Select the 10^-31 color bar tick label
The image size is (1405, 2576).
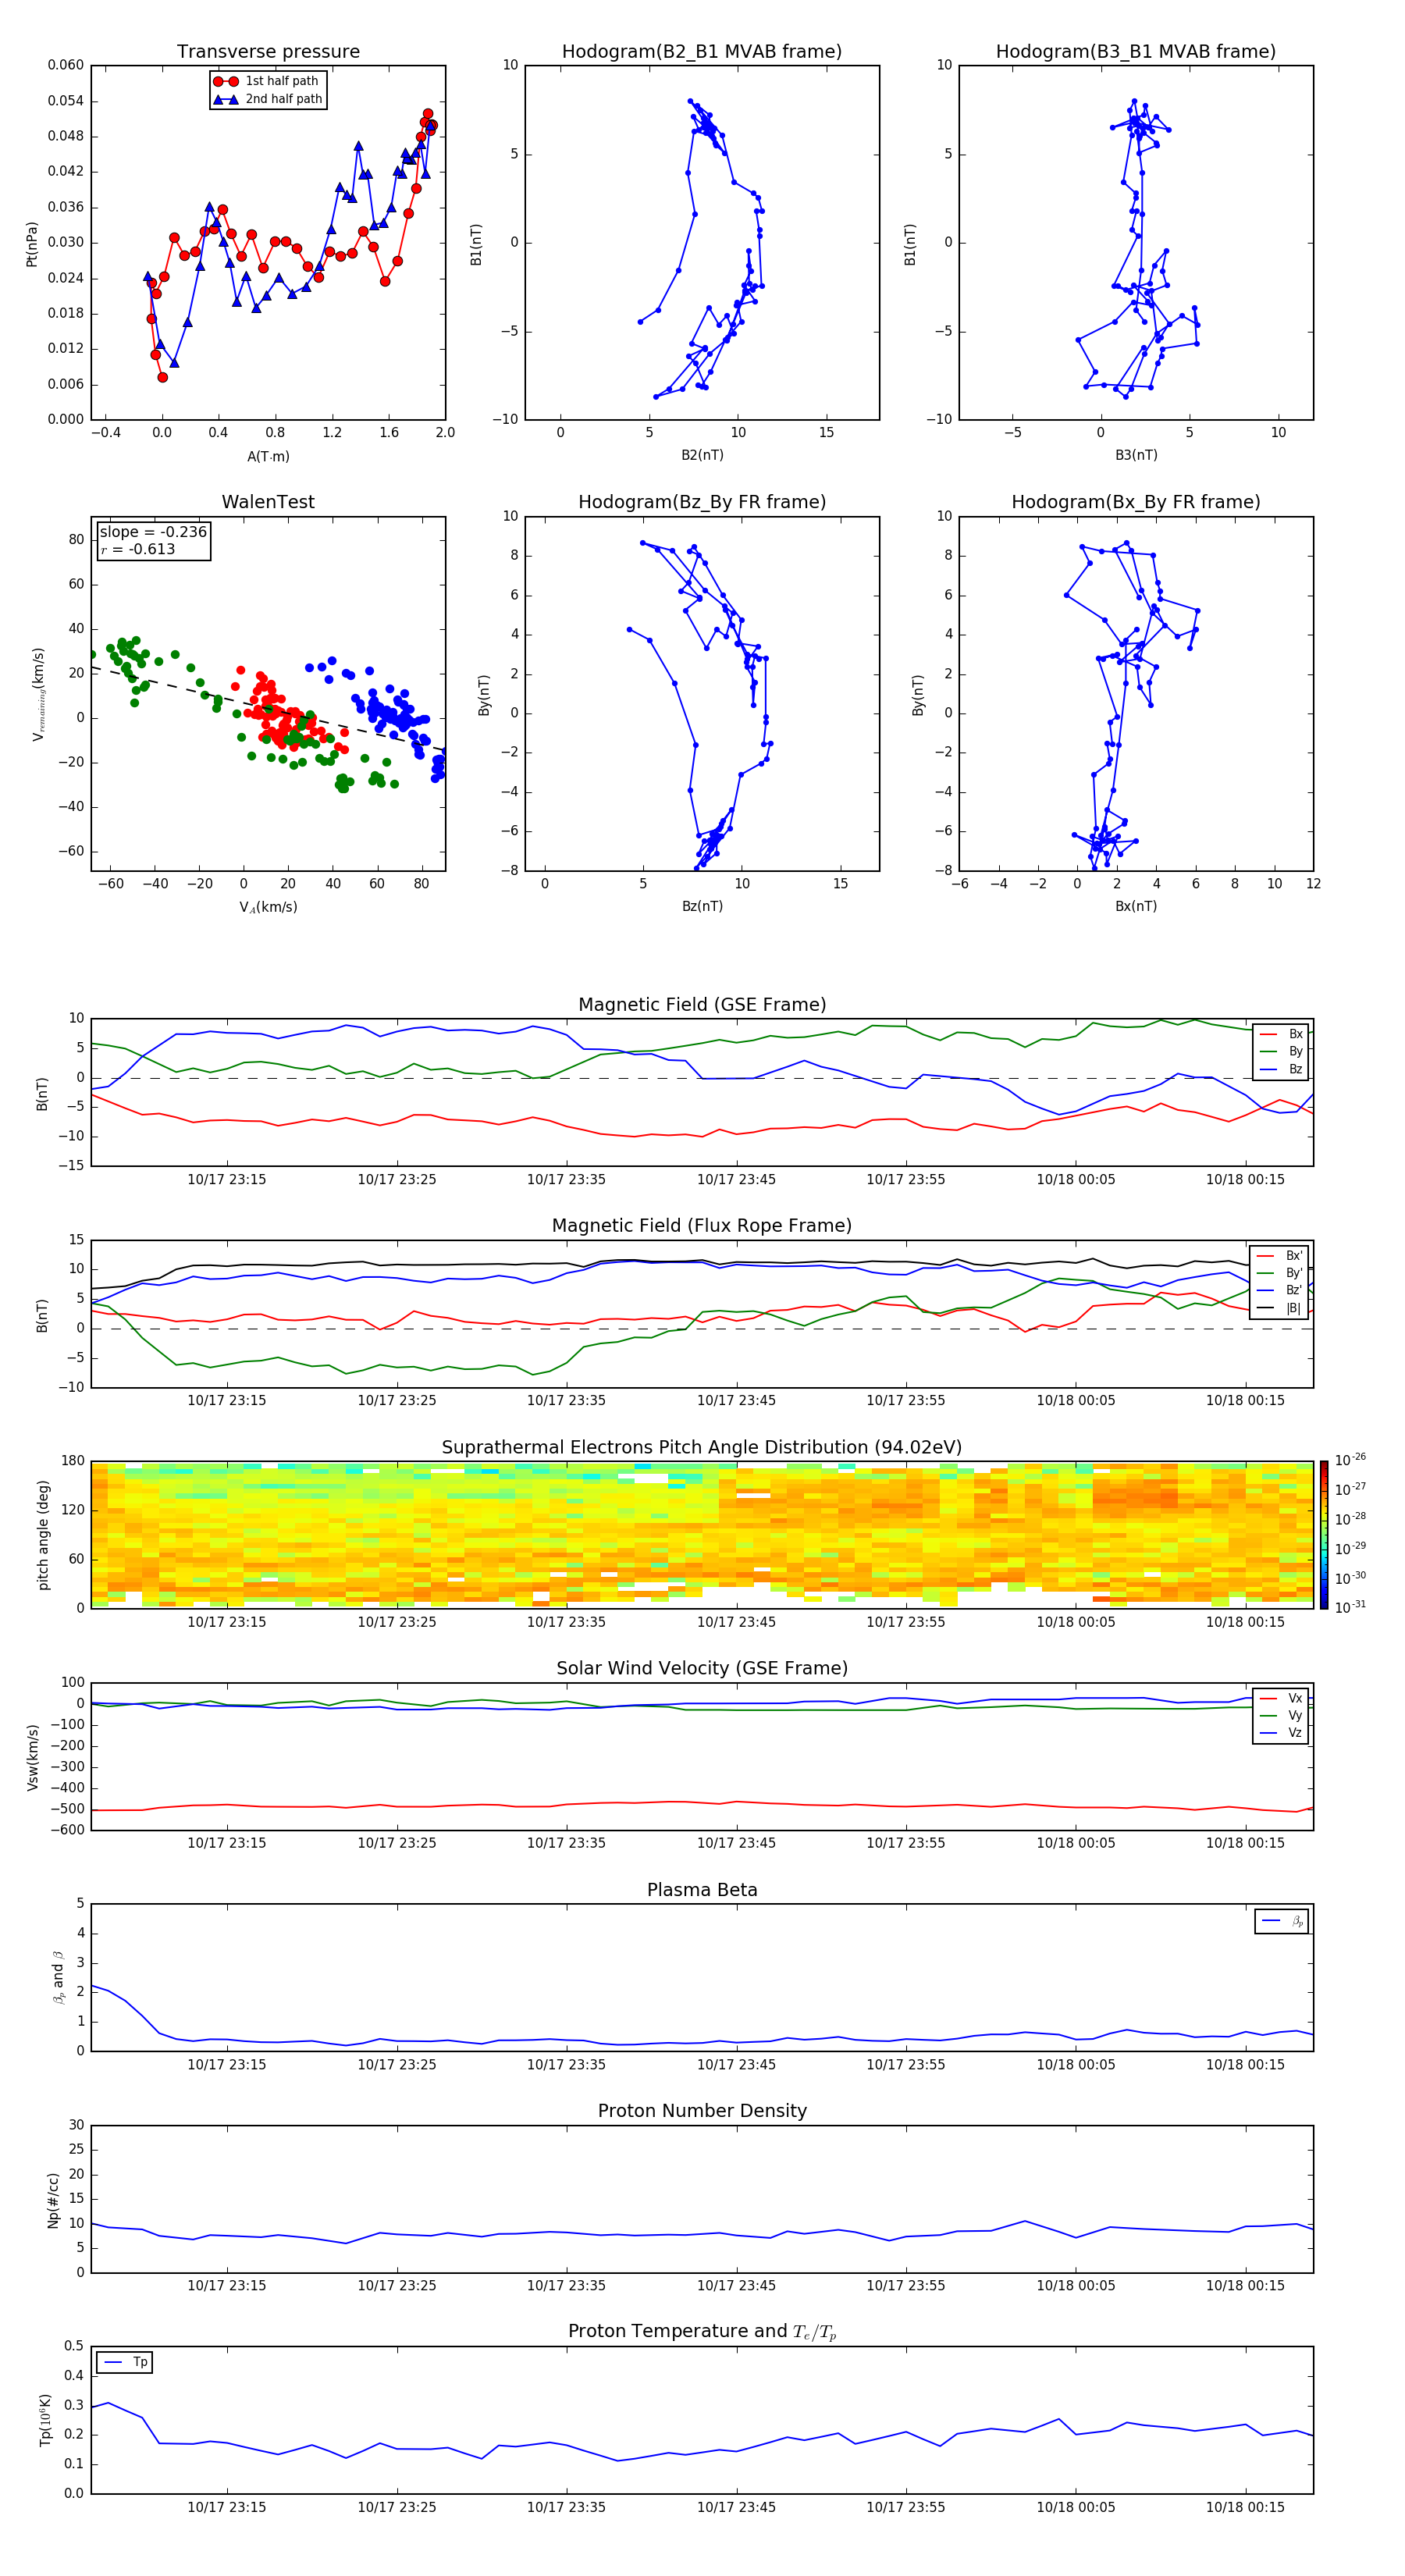(1350, 1607)
